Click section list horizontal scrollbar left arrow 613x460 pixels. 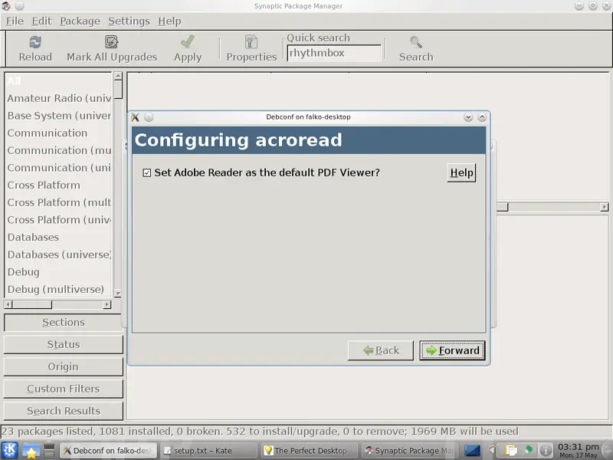coord(8,304)
